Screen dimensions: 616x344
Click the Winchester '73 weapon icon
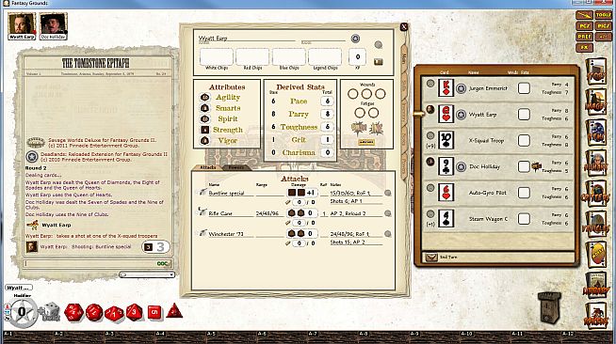click(203, 233)
